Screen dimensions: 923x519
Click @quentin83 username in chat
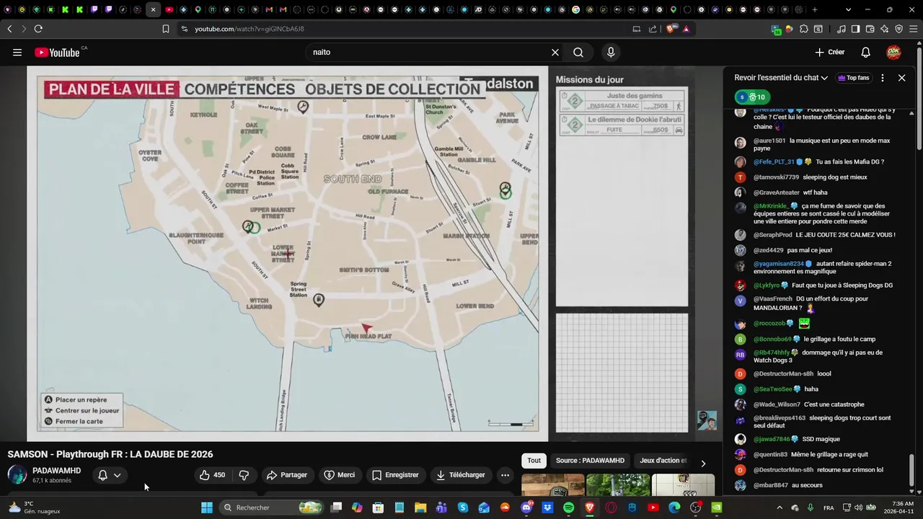(771, 455)
